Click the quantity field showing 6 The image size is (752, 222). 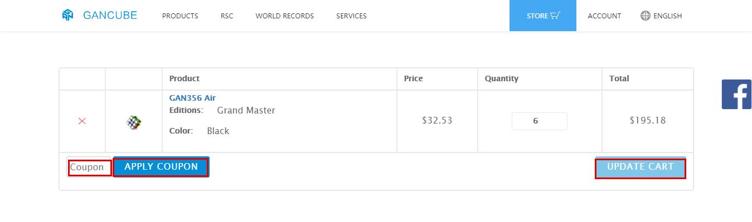540,121
